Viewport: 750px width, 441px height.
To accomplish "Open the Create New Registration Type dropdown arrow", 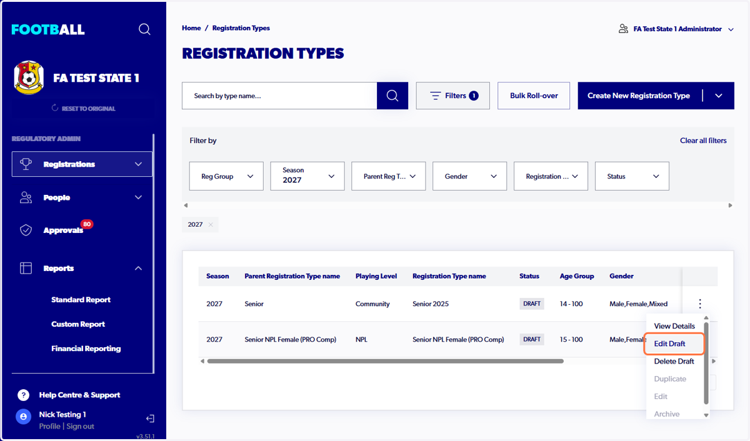I will click(x=719, y=96).
